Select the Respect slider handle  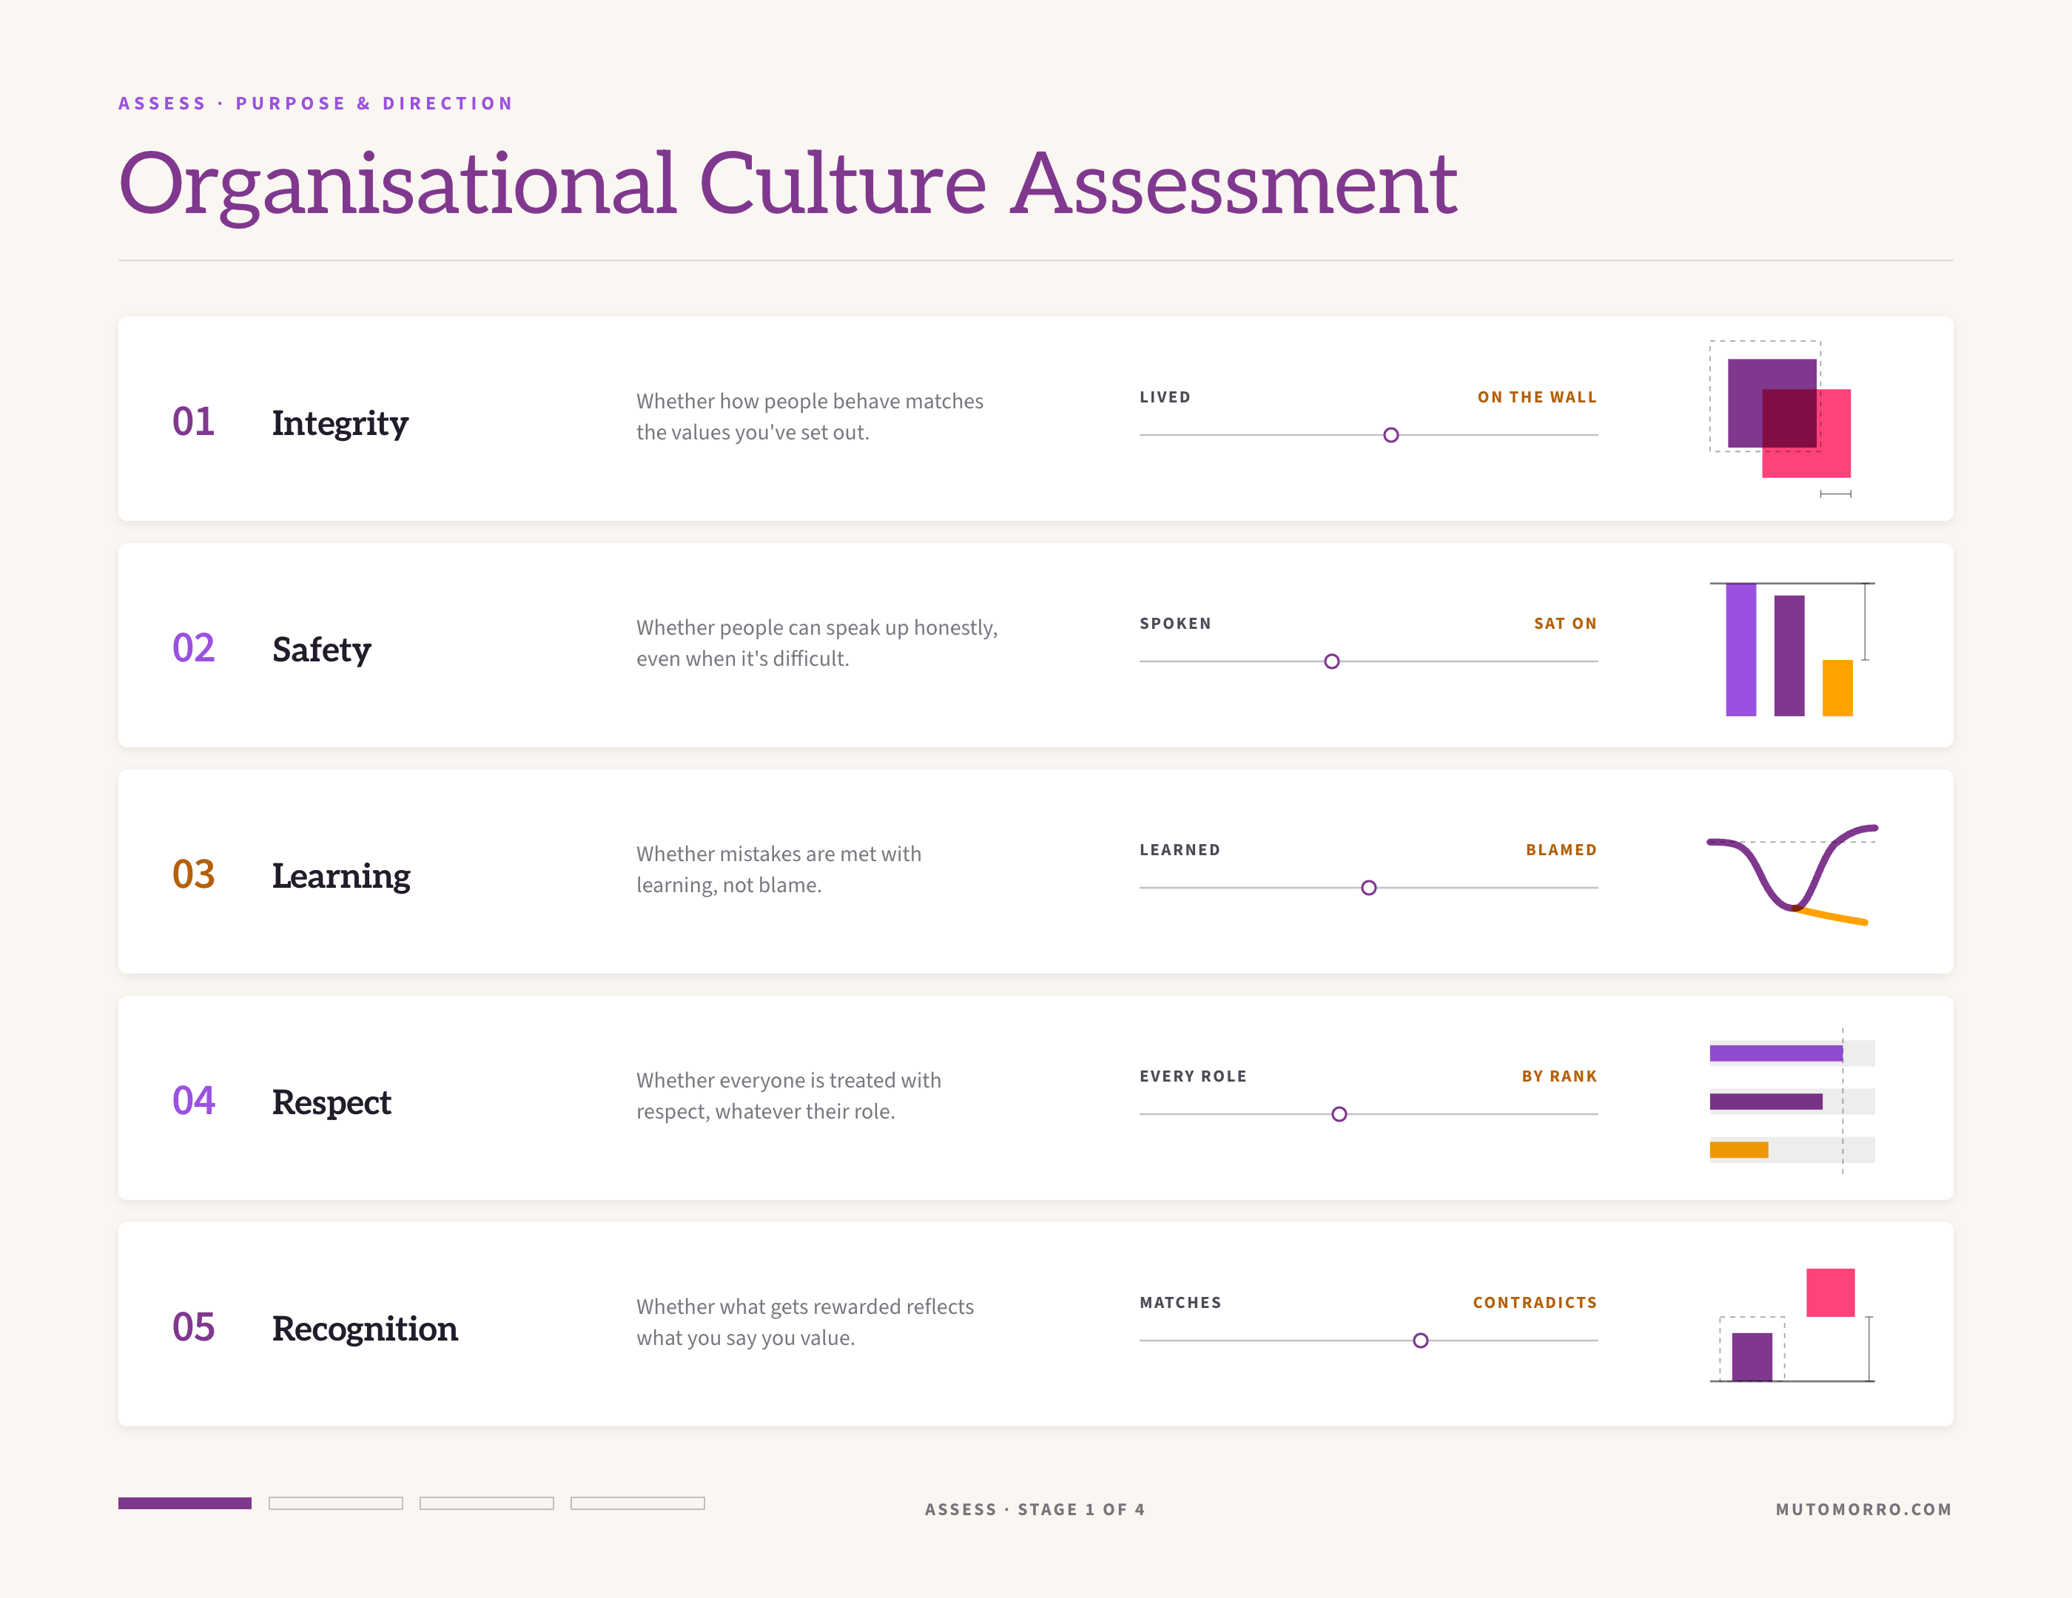(x=1339, y=1114)
